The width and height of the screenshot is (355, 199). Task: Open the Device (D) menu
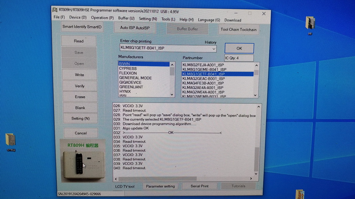pyautogui.click(x=78, y=18)
